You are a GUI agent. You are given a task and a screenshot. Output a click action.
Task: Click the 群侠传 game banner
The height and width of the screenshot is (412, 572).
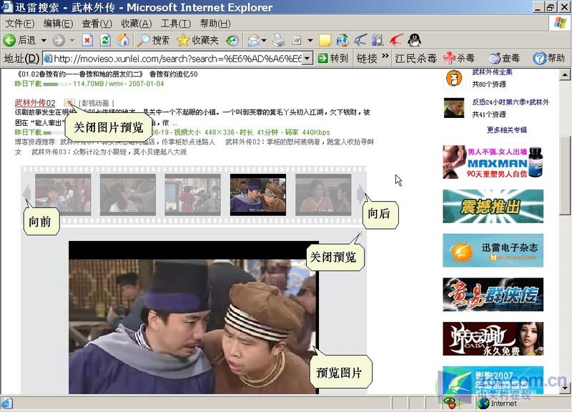pos(493,295)
